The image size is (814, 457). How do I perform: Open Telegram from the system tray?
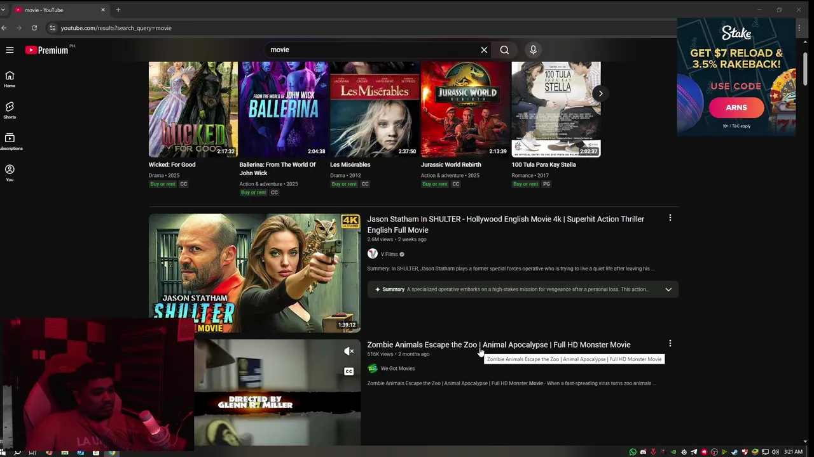(x=694, y=452)
